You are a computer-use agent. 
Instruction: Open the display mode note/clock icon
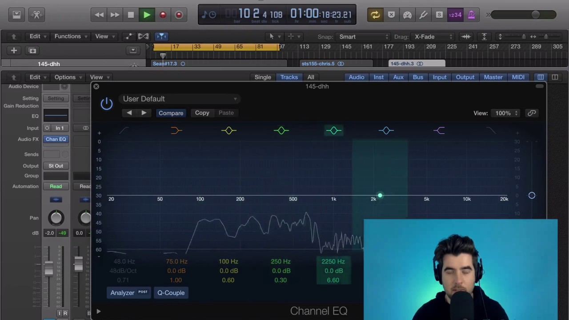[x=208, y=15]
